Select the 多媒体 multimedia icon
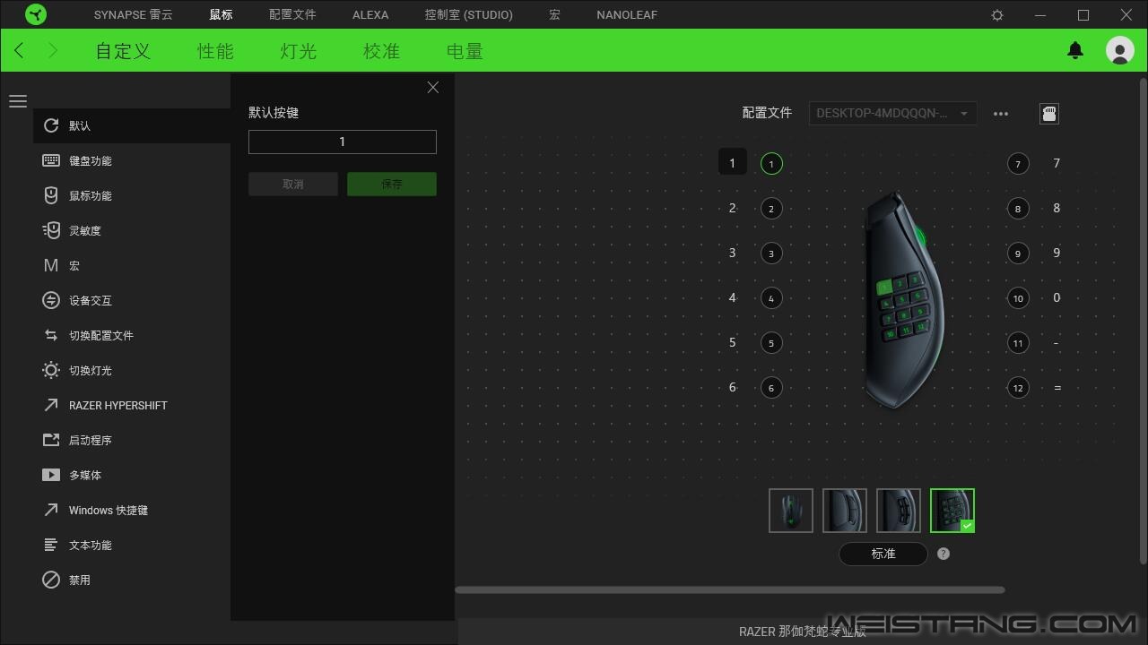The image size is (1148, 645). (x=51, y=475)
